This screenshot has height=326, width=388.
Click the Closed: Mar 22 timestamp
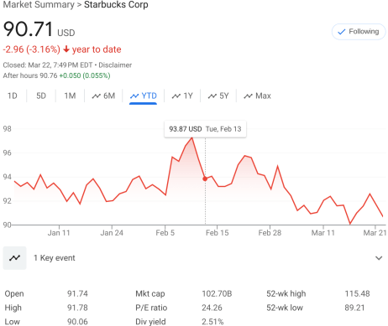(48, 65)
